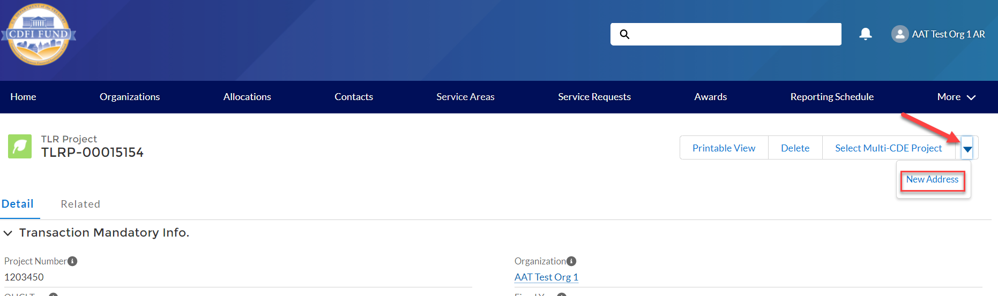Viewport: 998px width, 296px height.
Task: Click info icon next to Project Number
Action: [x=72, y=261]
